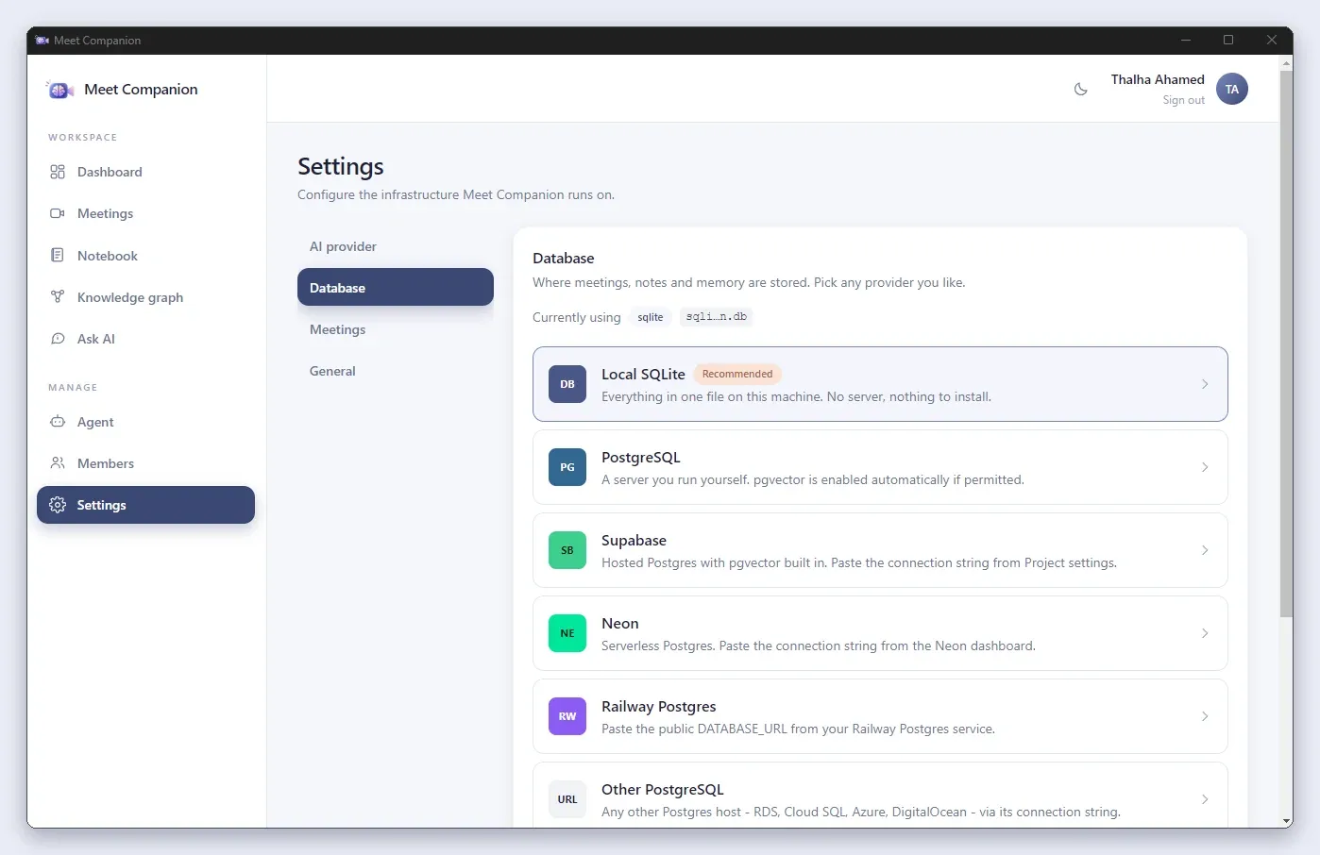This screenshot has height=855, width=1320.
Task: Click the Railway Postgres provider title
Action: coord(659,707)
